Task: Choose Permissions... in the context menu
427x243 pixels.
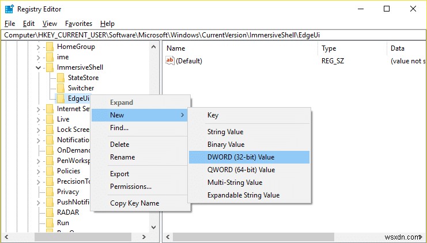Action: pyautogui.click(x=131, y=186)
